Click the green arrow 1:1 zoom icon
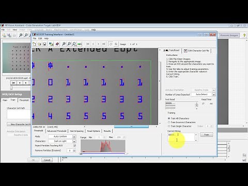248x186 pixels. click(80, 44)
